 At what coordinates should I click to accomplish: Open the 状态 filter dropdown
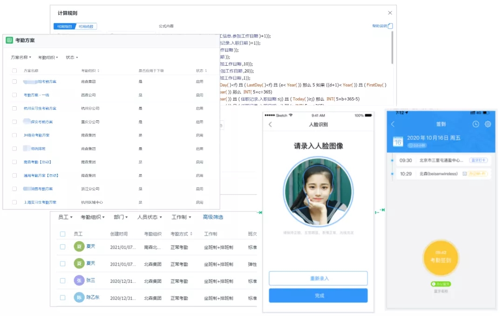coord(72,57)
